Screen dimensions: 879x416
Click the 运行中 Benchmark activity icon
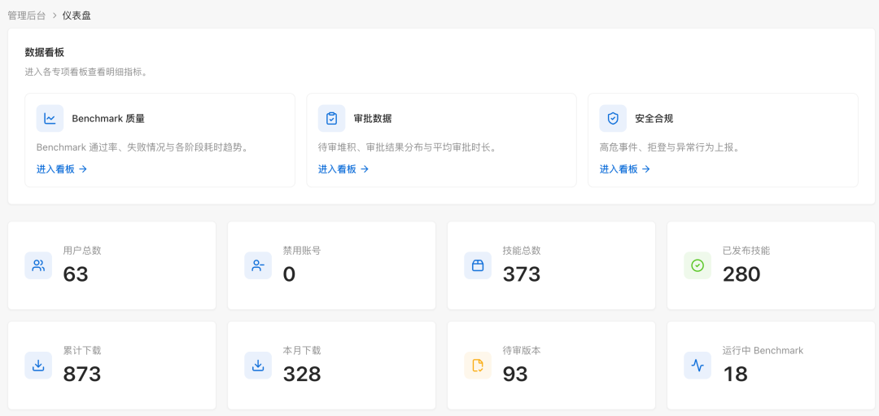click(x=698, y=365)
